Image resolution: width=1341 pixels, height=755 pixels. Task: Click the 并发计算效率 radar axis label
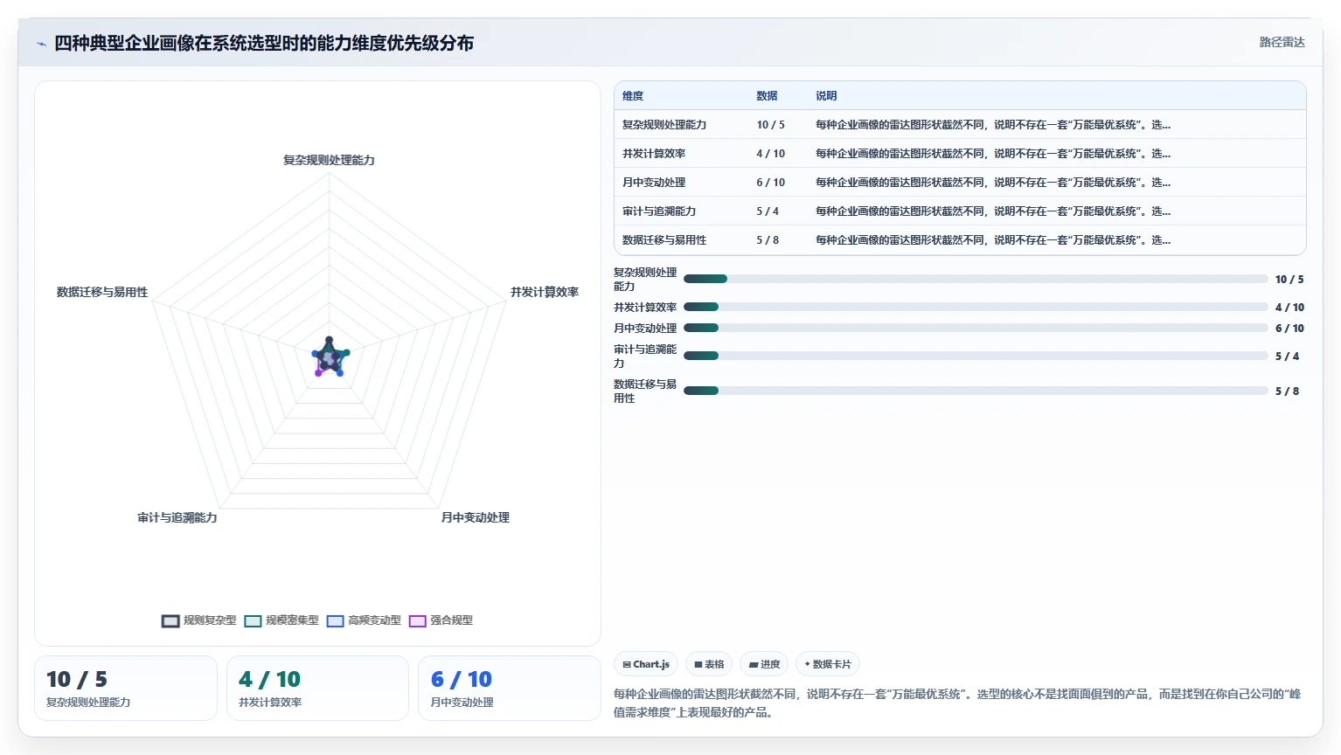pyautogui.click(x=545, y=292)
